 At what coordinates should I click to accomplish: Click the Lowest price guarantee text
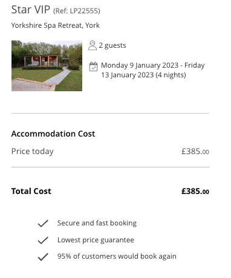96,240
